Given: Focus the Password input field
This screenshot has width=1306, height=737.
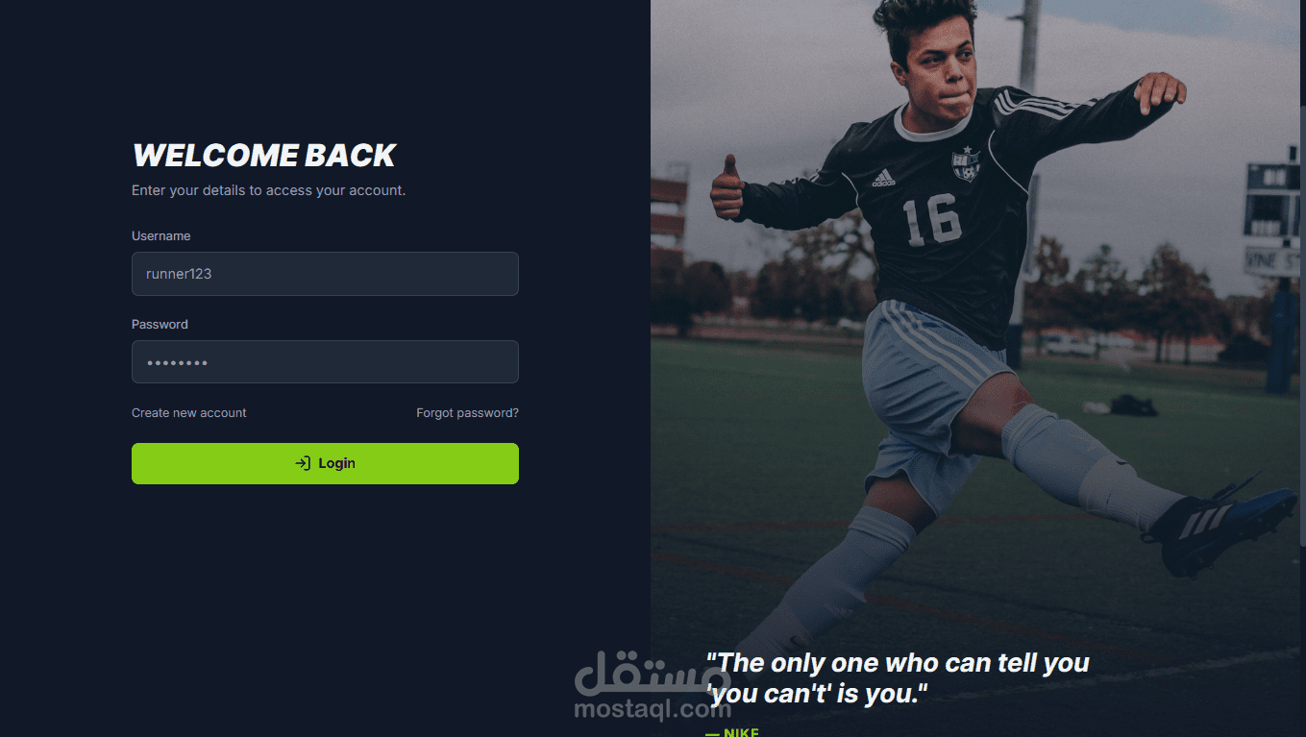Looking at the screenshot, I should click(x=325, y=362).
